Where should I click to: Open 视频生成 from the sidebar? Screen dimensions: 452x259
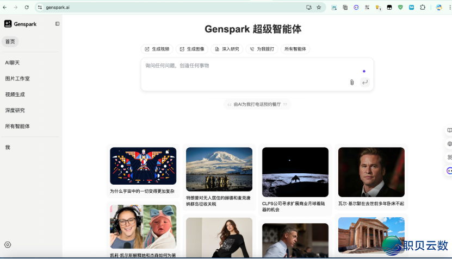pyautogui.click(x=15, y=94)
